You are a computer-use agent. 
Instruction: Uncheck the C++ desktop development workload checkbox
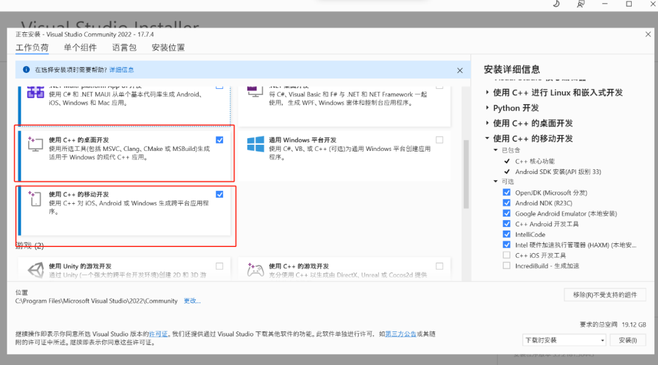(219, 140)
